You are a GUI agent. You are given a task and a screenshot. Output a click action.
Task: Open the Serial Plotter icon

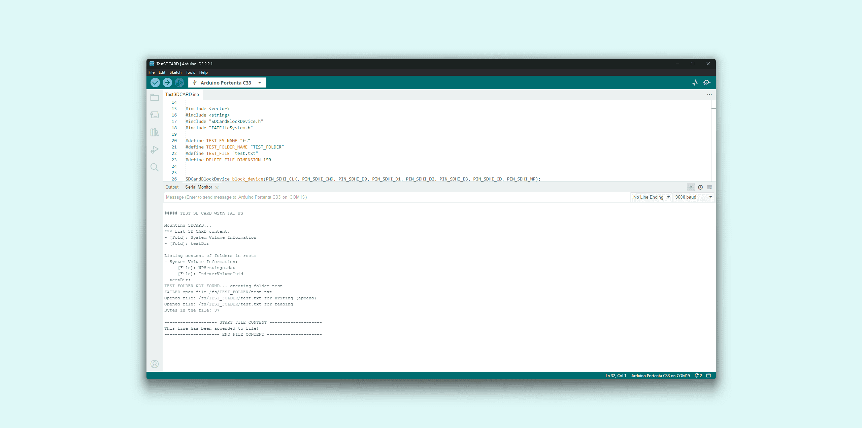[695, 83]
